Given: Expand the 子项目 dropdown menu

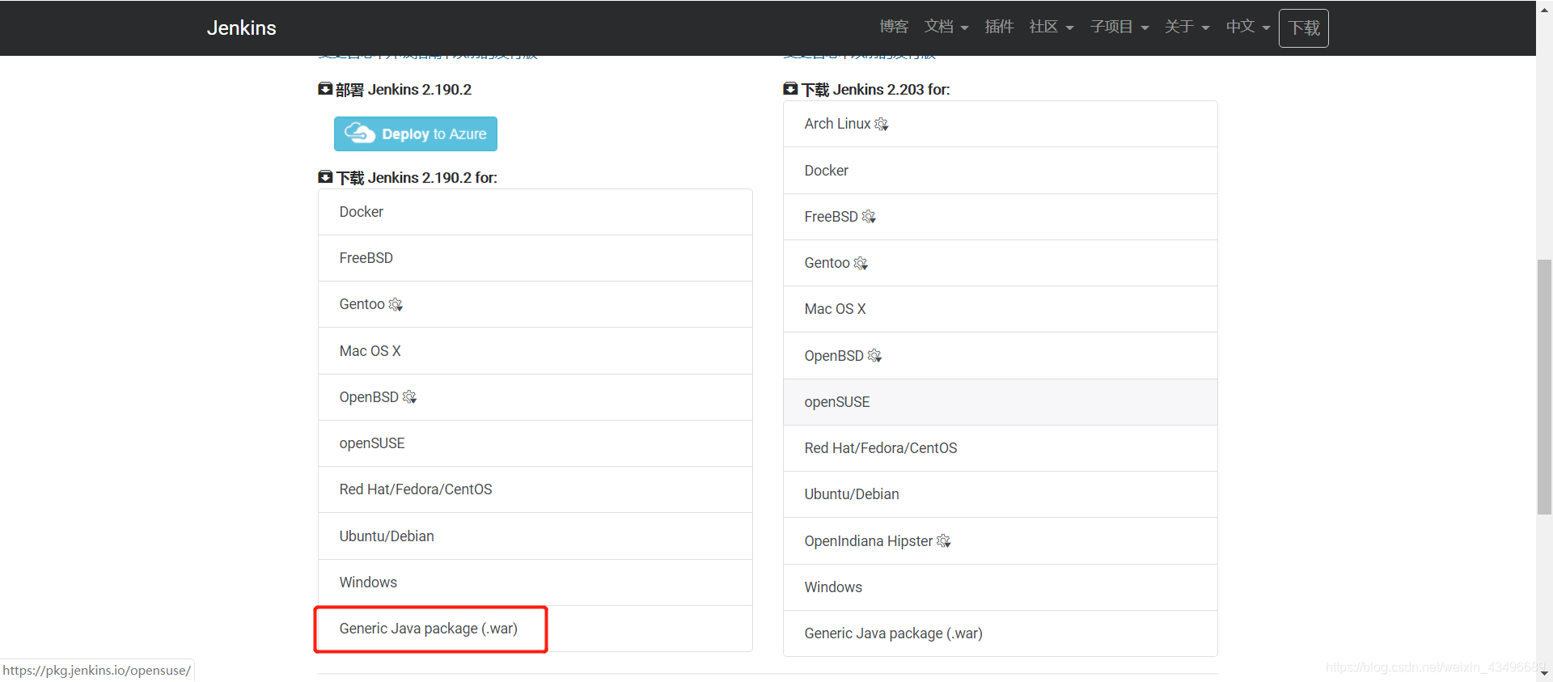Looking at the screenshot, I should point(1119,27).
